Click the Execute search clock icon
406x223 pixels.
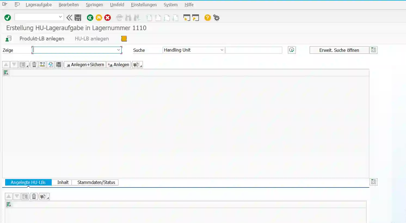pos(292,50)
